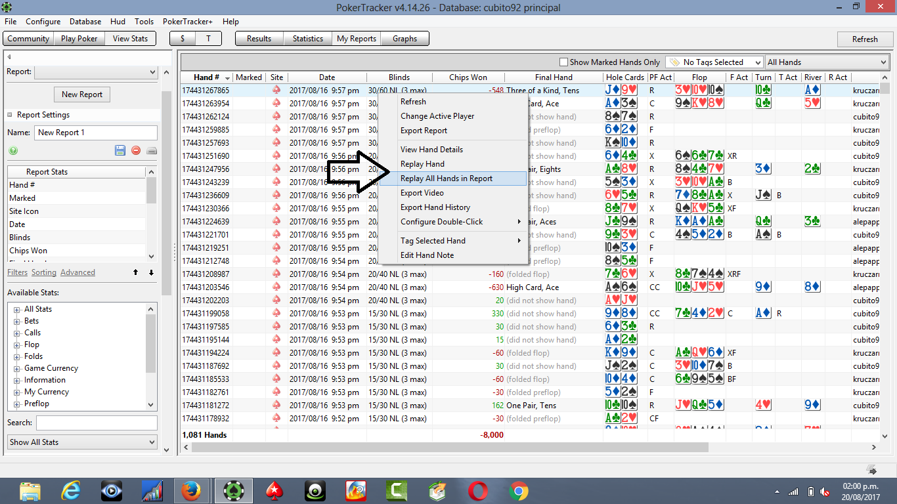Viewport: 897px width, 504px height.
Task: Expand the Configure Double-Click submenu
Action: (x=453, y=222)
